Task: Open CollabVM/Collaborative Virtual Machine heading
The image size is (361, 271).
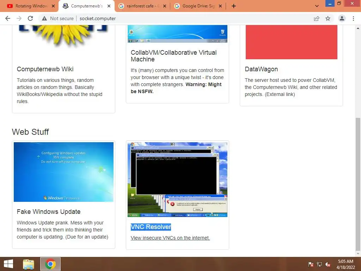Action: pos(173,56)
